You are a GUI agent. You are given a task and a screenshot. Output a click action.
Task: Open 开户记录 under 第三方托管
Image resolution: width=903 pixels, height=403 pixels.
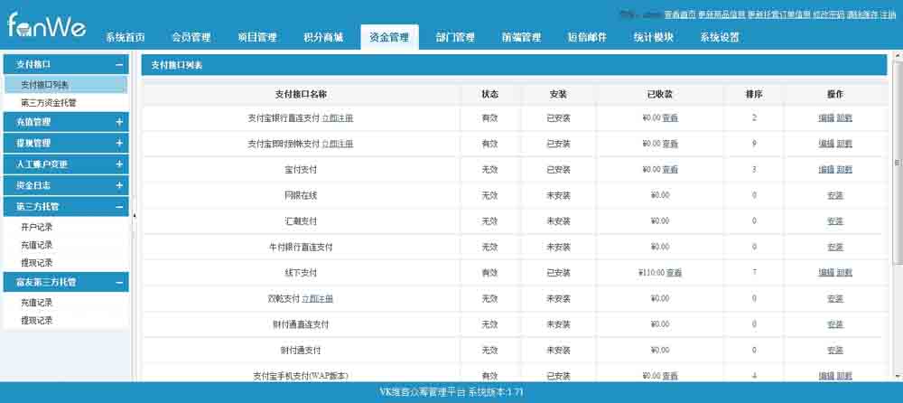36,227
